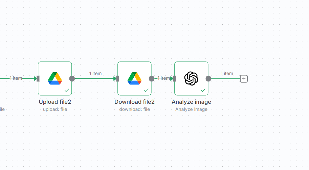Screen dimensions: 309x170
Task: Click the plus button after Analyze image
Action: click(244, 79)
